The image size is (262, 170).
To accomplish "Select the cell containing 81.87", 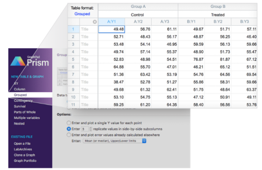I will [x=218, y=59].
